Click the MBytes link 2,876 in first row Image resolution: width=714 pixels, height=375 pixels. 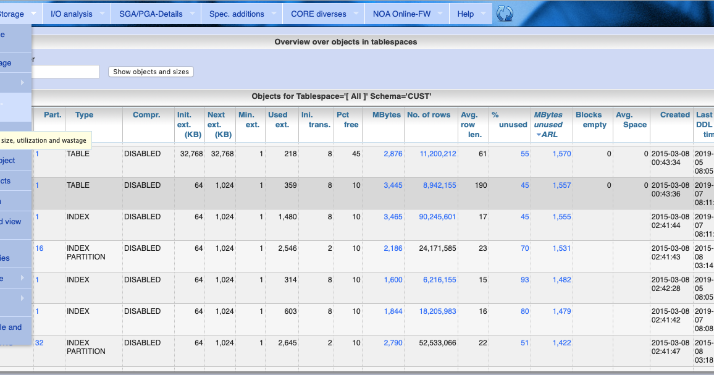tap(393, 153)
